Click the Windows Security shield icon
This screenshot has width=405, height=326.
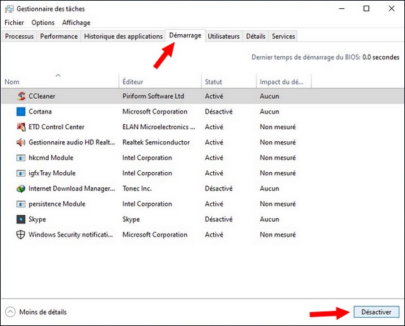point(21,235)
